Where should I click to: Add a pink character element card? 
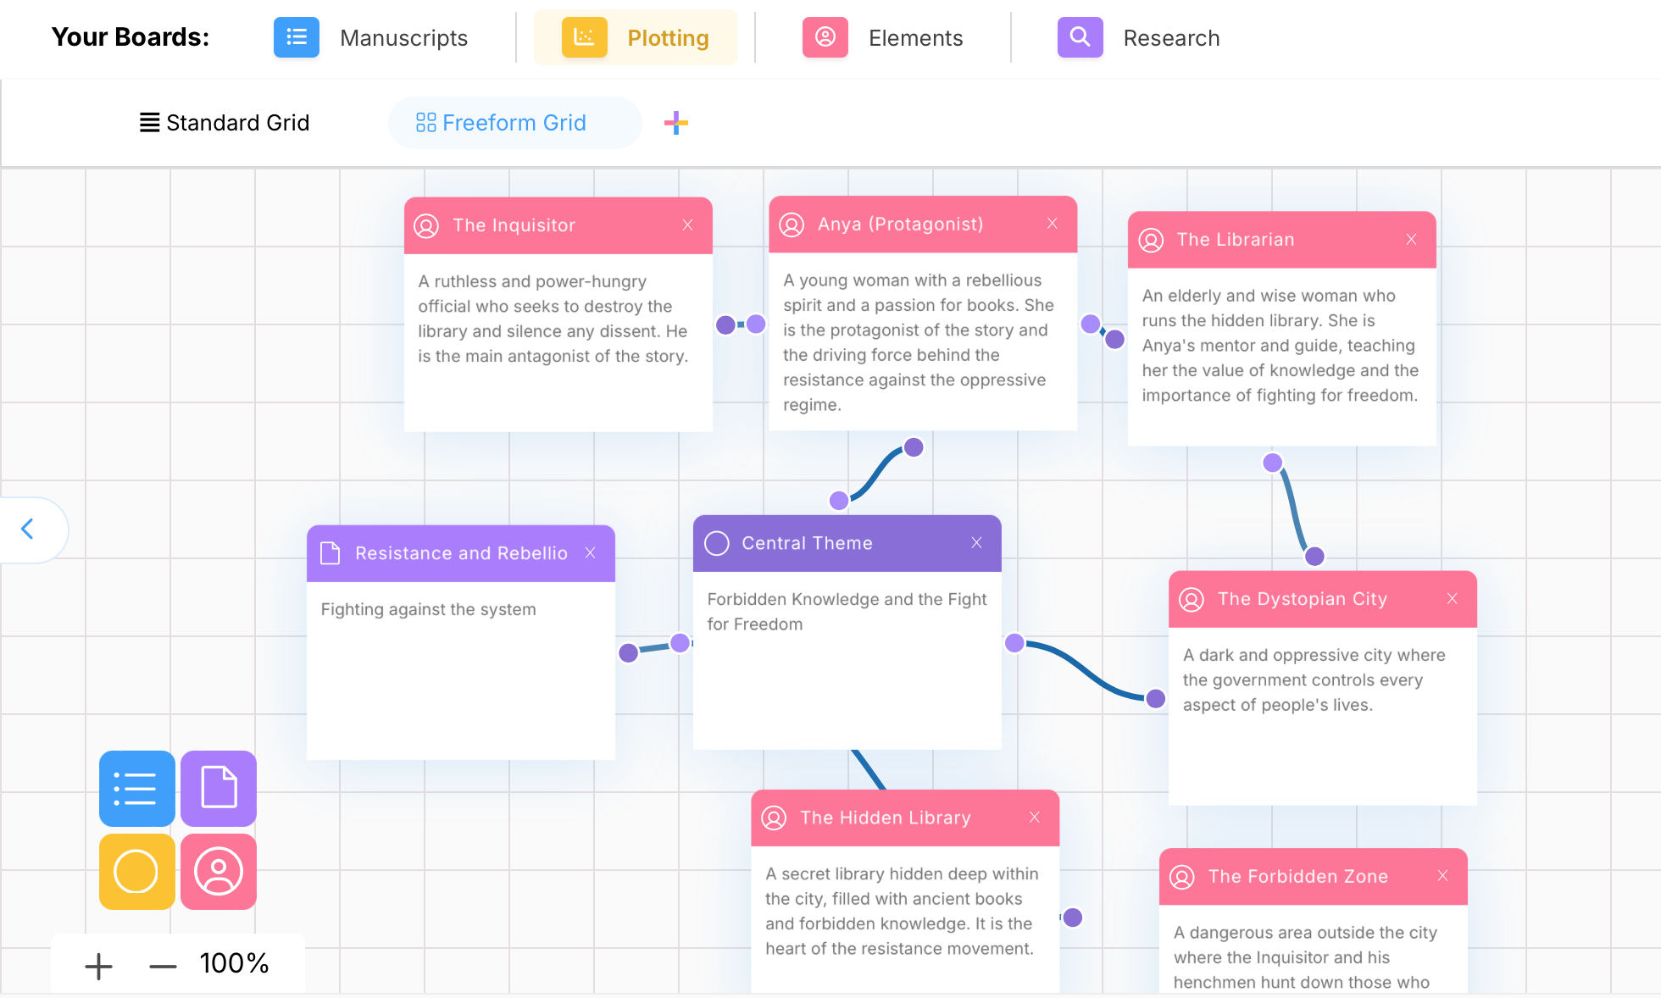(219, 872)
